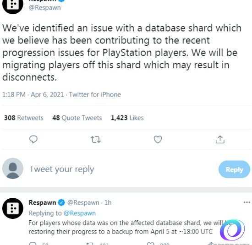Click Twitter for iPhone source label
The height and width of the screenshot is (245, 252).
click(95, 94)
